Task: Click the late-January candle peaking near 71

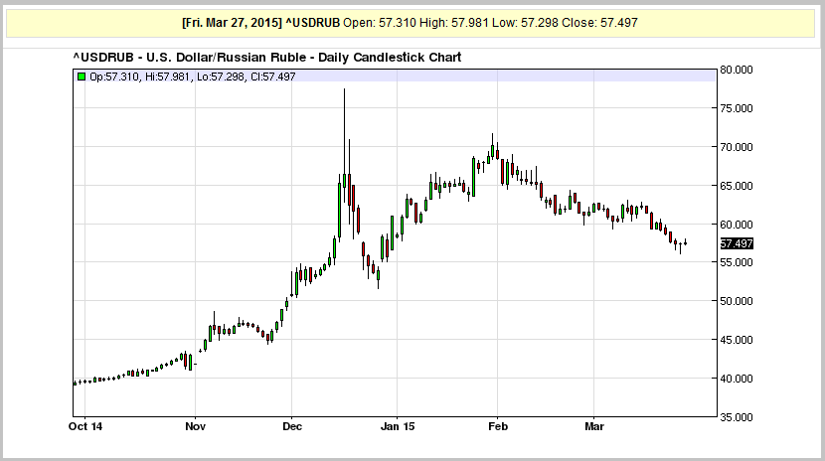Action: tap(492, 149)
